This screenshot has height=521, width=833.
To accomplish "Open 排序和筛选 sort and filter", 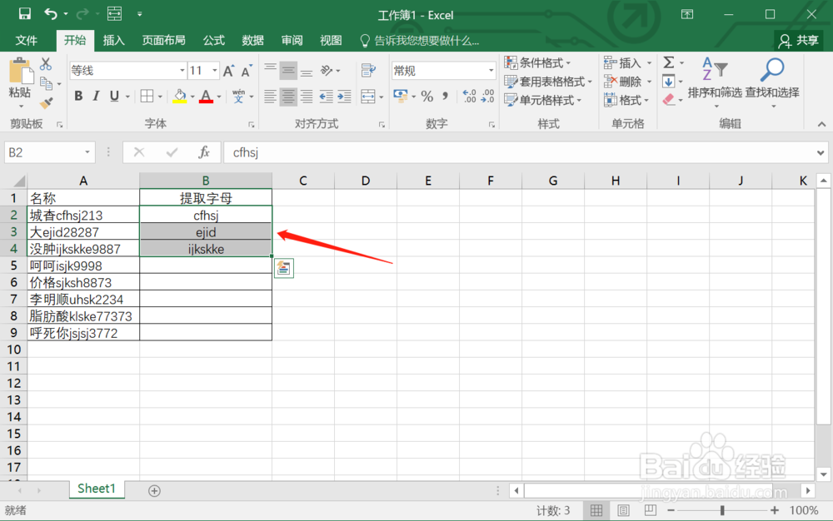I will coord(715,82).
